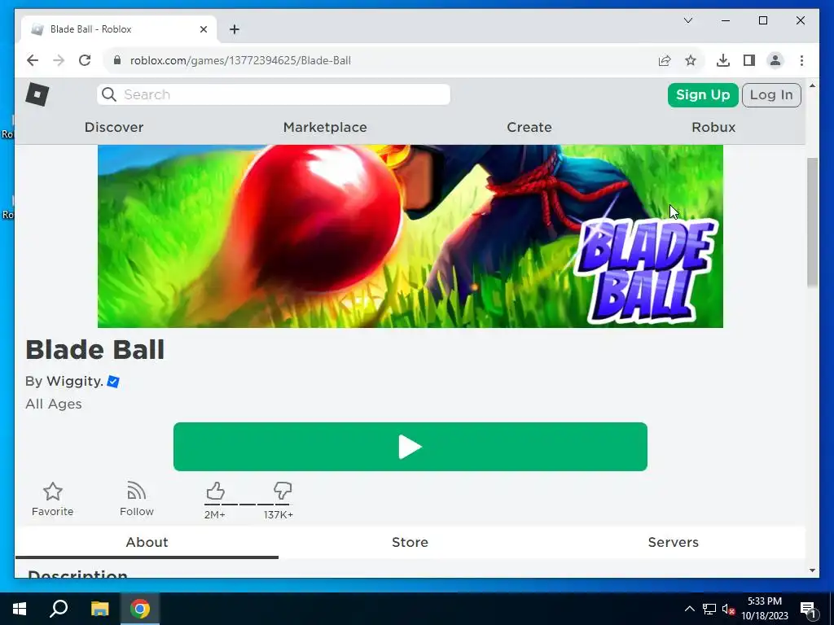Viewport: 834px width, 625px height.
Task: Open a new browser tab
Action: (235, 29)
